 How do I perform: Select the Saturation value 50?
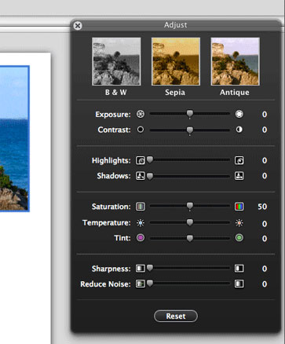262,207
